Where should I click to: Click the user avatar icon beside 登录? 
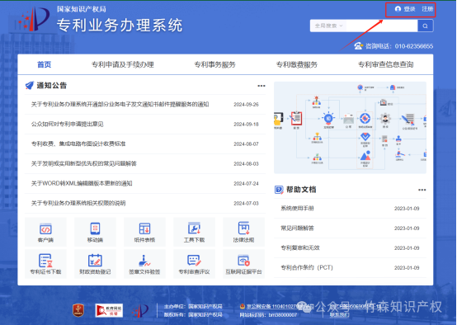pos(398,9)
